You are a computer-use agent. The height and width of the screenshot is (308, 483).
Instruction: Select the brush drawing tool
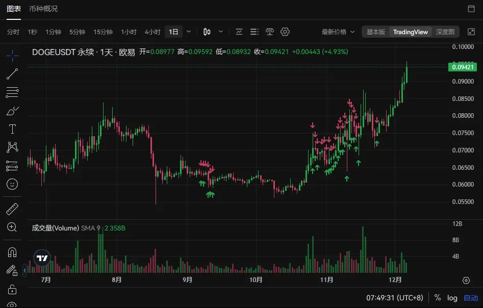pyautogui.click(x=12, y=111)
